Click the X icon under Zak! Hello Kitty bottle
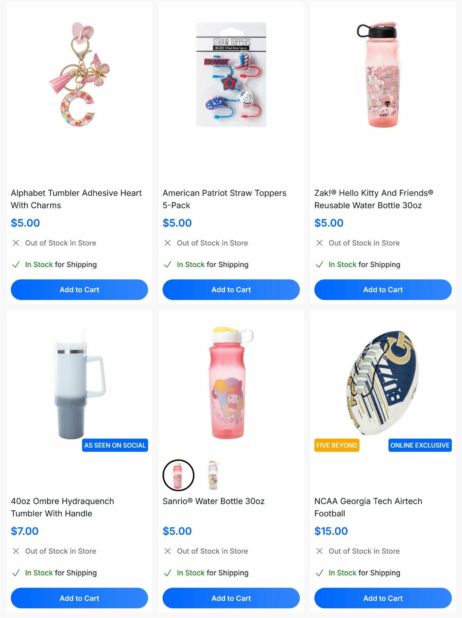Image resolution: width=462 pixels, height=618 pixels. click(x=319, y=243)
